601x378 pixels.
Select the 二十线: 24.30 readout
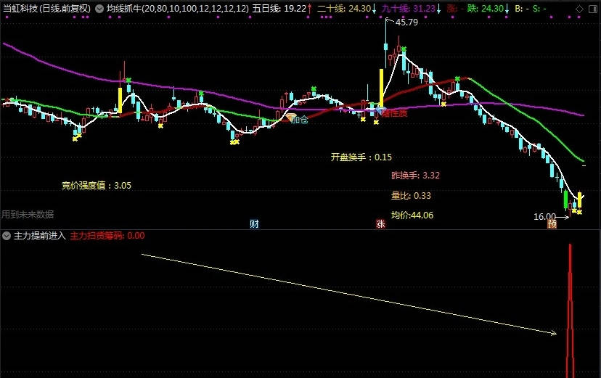347,9
